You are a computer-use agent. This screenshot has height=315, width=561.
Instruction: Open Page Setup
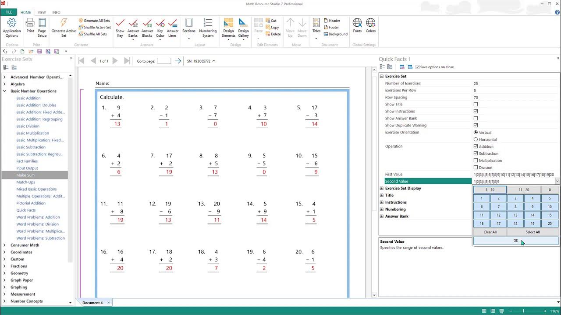[x=42, y=28]
